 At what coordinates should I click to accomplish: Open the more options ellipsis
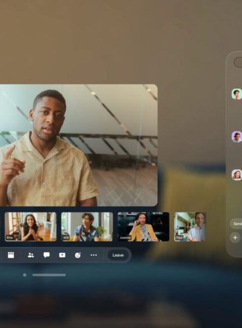tap(93, 255)
